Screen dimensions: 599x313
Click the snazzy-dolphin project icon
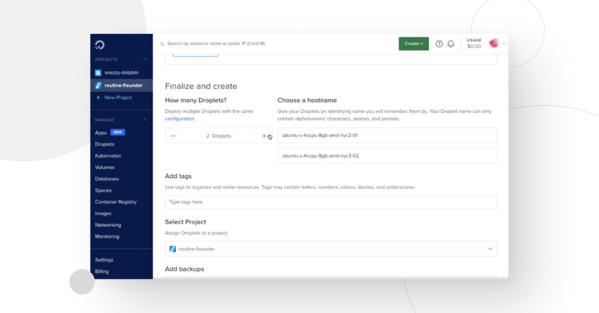click(x=98, y=72)
